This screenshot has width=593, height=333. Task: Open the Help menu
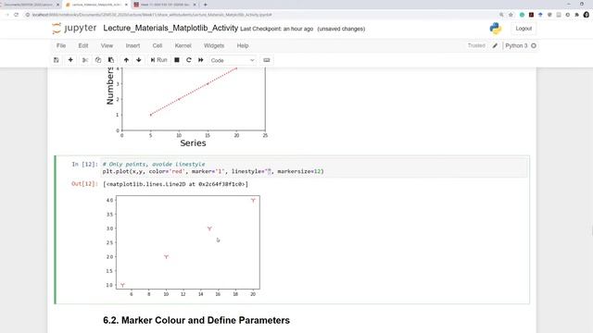tap(243, 45)
